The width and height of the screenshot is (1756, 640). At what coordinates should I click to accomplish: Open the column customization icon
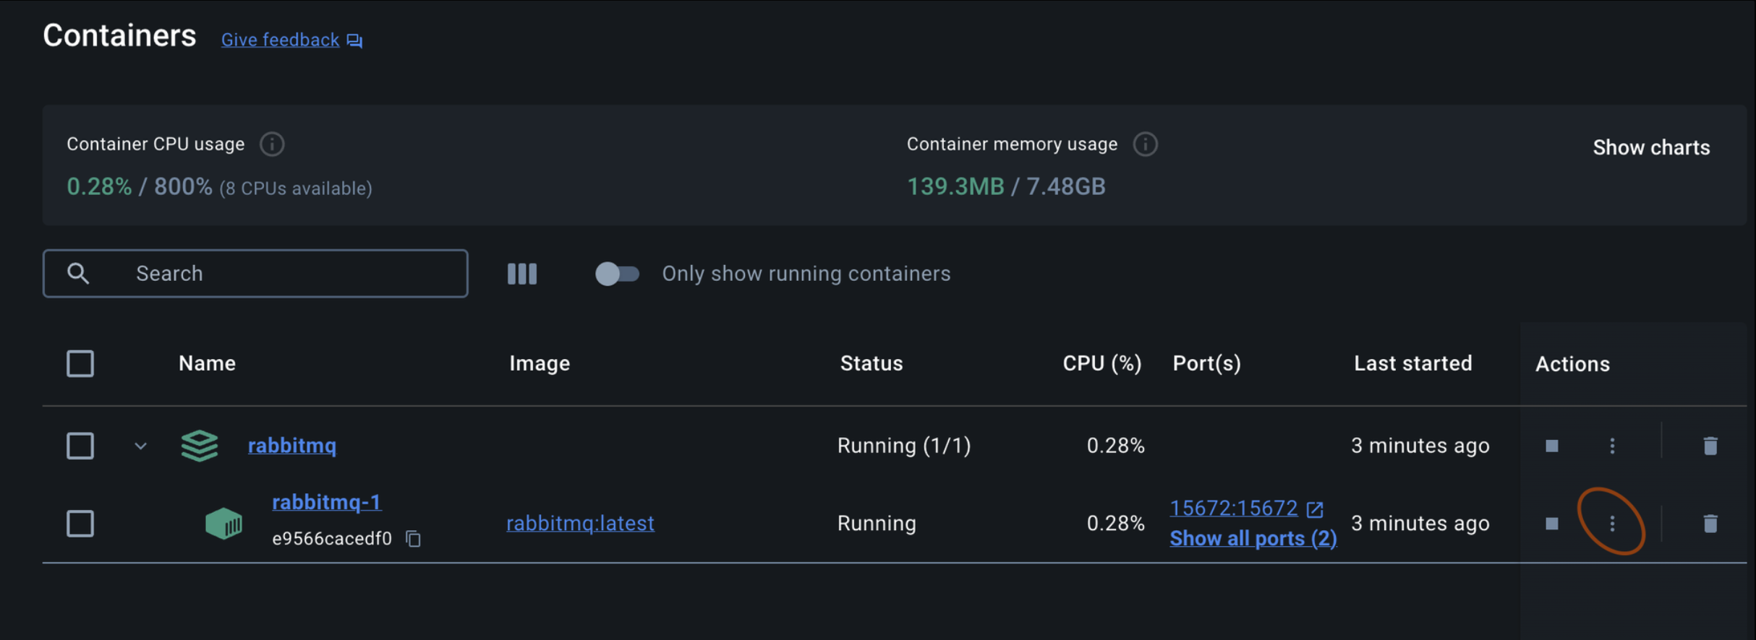[x=522, y=274]
